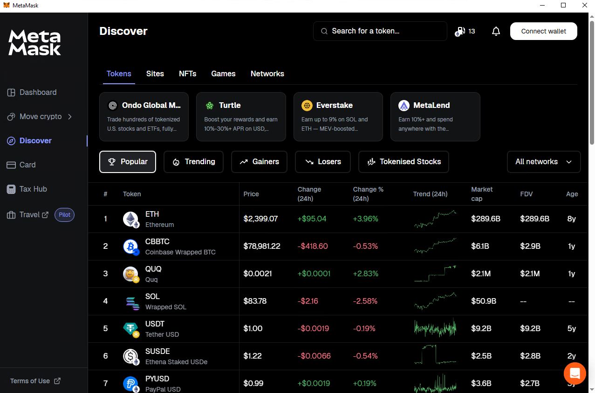This screenshot has height=393, width=595.
Task: Open the Ondo Global Markets promo card
Action: click(x=144, y=117)
